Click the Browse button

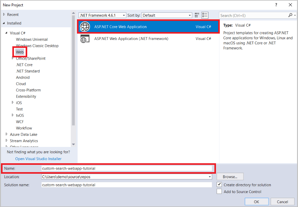click(230, 177)
